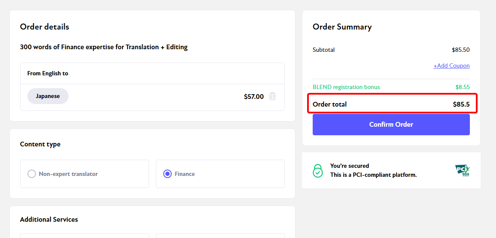
Task: Click the Content type heading
Action: 40,144
